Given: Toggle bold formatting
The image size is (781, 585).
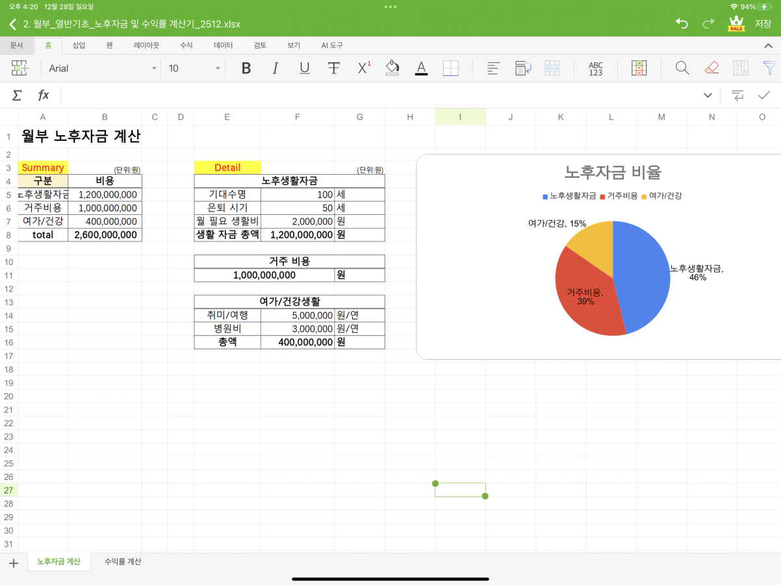Looking at the screenshot, I should click(x=246, y=68).
